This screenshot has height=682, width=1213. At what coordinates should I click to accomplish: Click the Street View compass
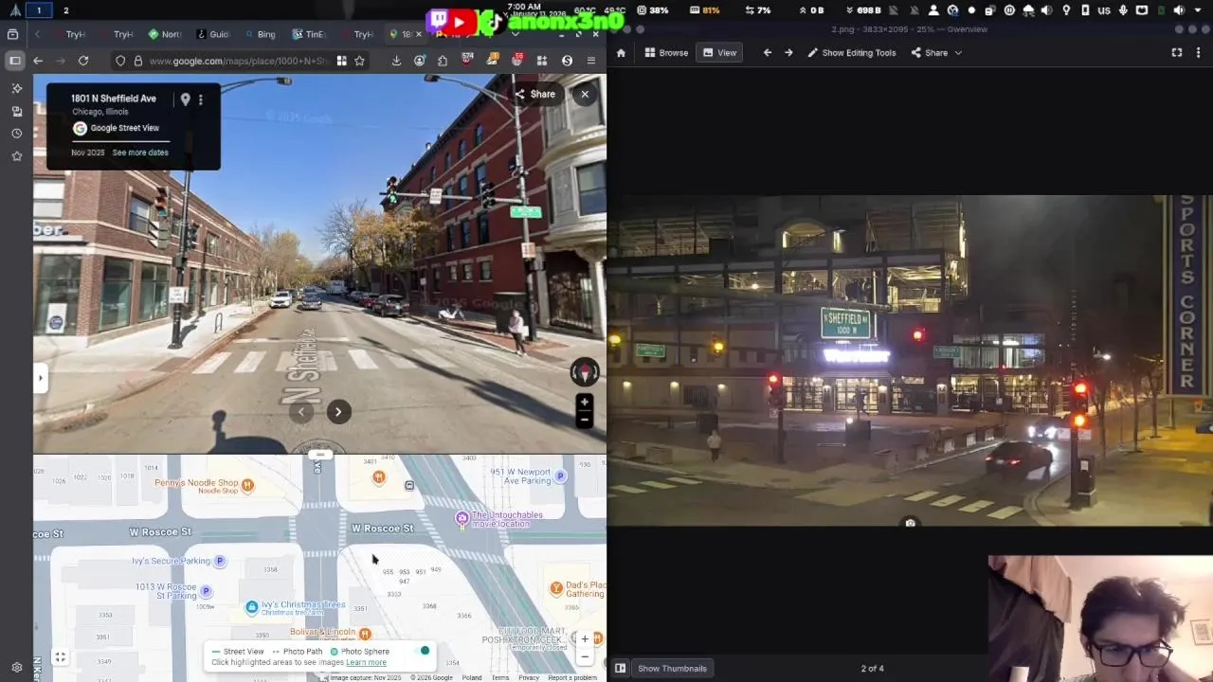584,372
